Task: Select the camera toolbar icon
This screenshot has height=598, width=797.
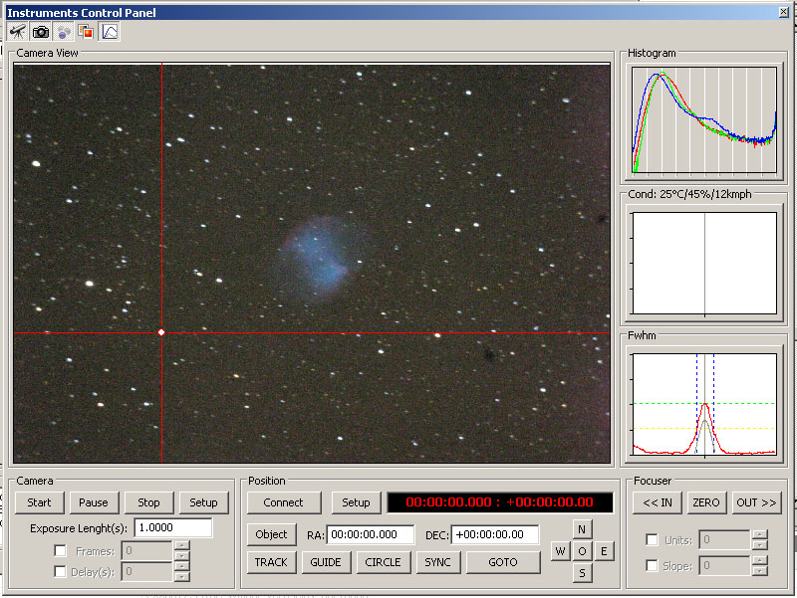Action: click(x=41, y=32)
